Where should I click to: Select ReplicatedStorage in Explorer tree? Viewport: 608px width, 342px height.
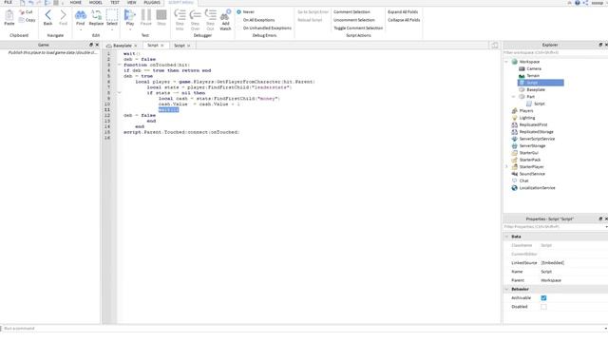536,132
